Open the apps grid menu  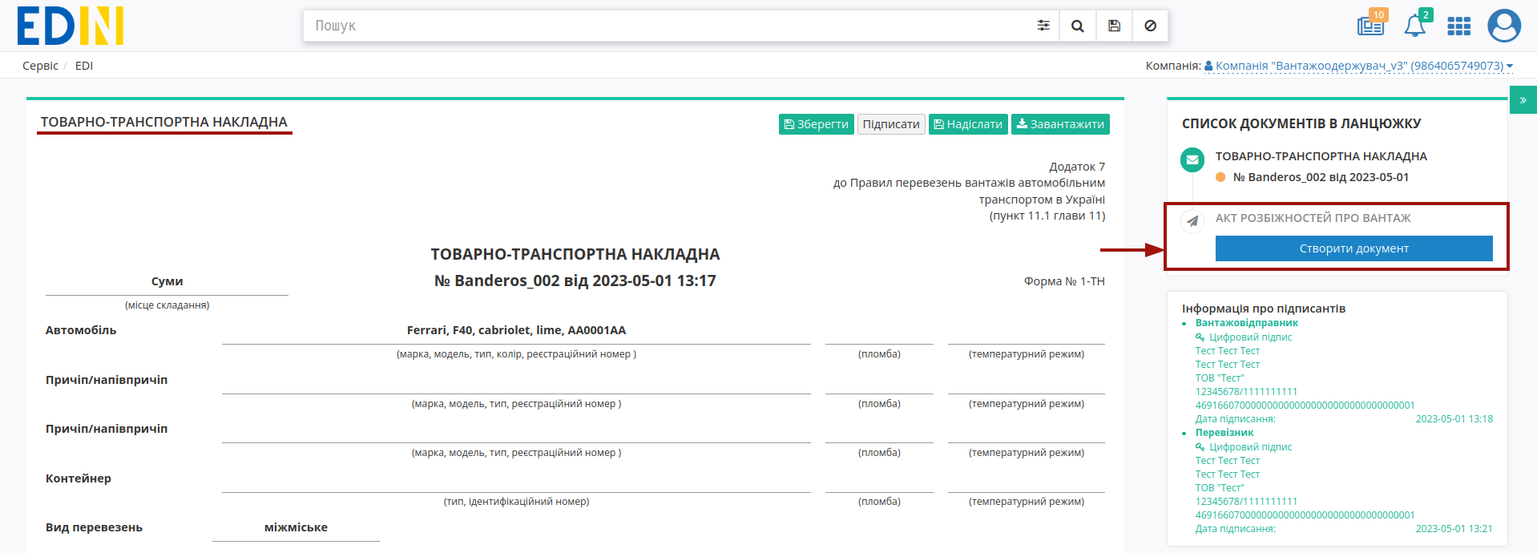1458,26
